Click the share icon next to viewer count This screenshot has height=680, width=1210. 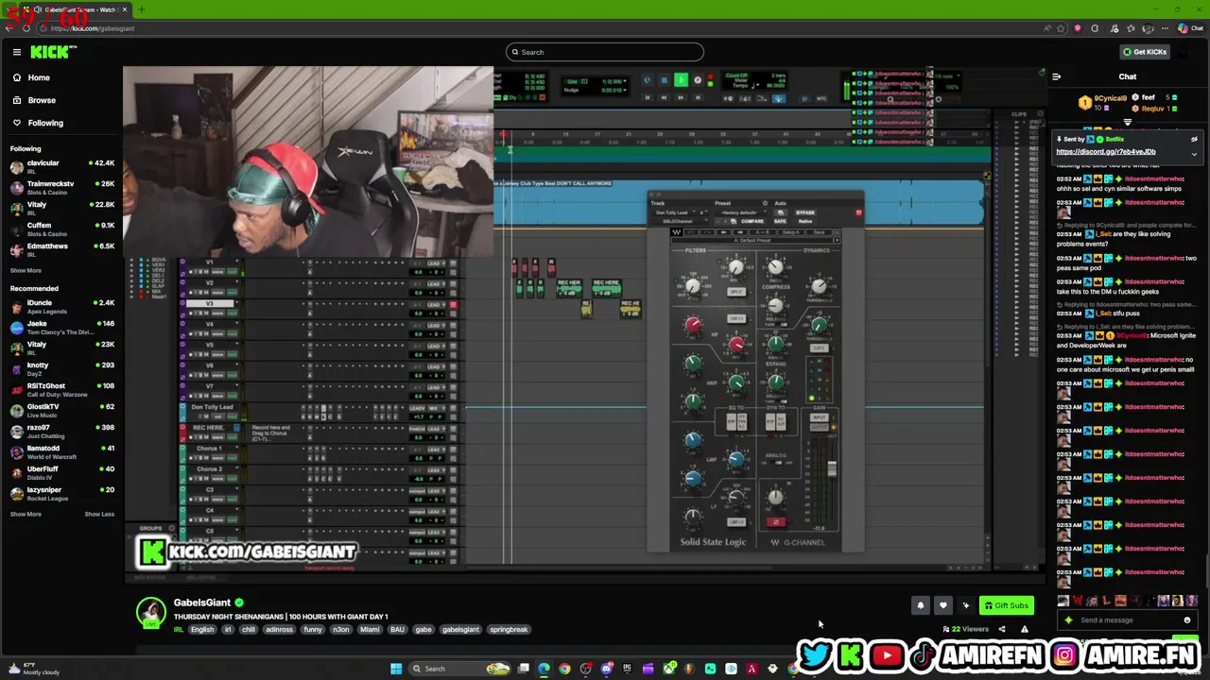pyautogui.click(x=1002, y=629)
